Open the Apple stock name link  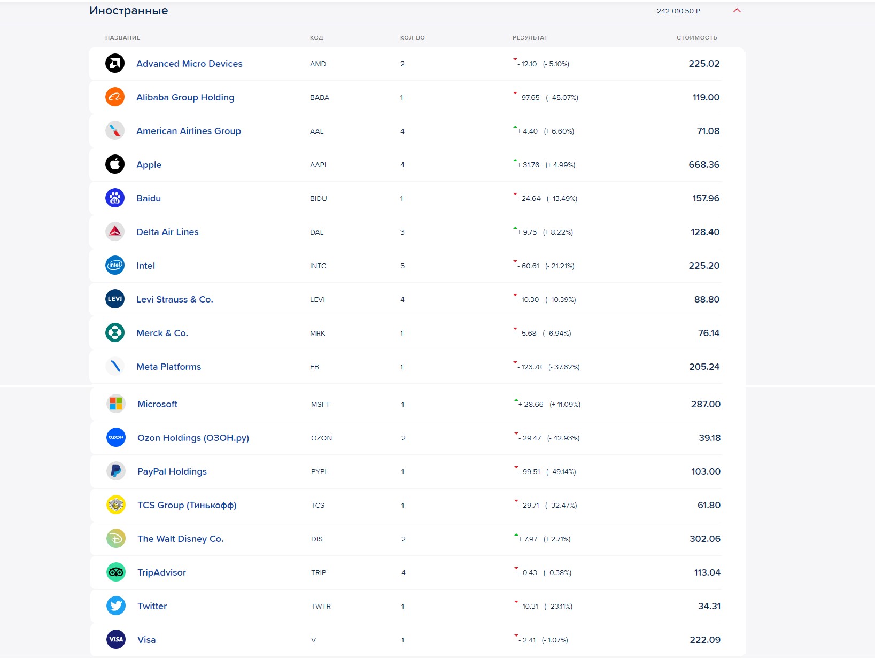(149, 165)
